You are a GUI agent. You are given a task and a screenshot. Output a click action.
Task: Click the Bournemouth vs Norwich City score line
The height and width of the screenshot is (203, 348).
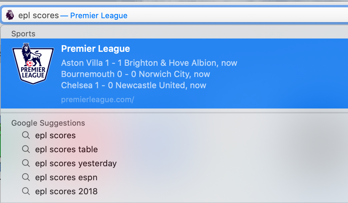pyautogui.click(x=135, y=74)
